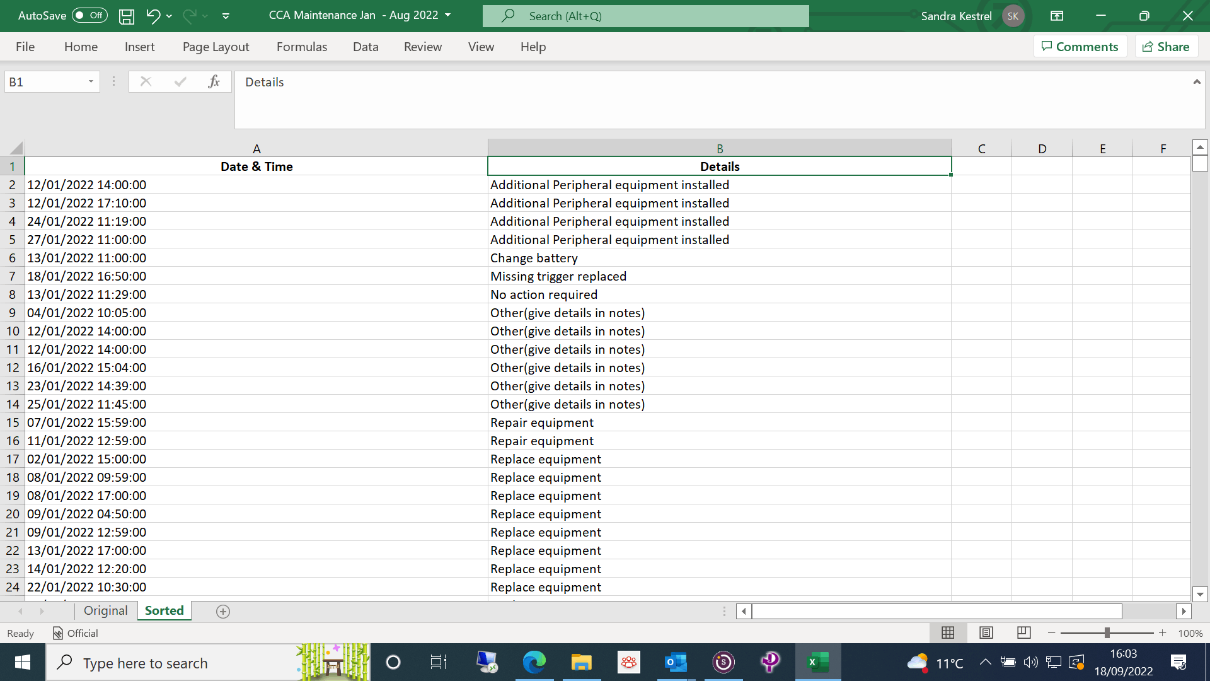The height and width of the screenshot is (681, 1210).
Task: Click Sandra Kestrel account avatar
Action: point(1013,16)
